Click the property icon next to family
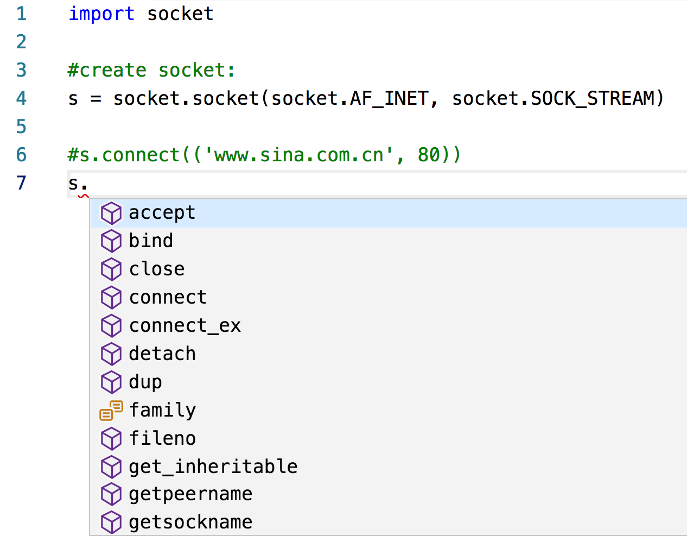Image resolution: width=687 pixels, height=548 pixels. 111,411
